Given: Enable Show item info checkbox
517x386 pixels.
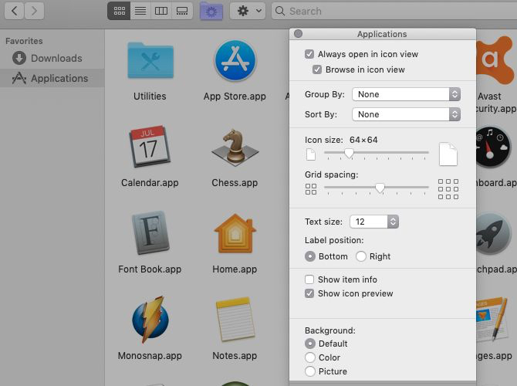Looking at the screenshot, I should (x=309, y=279).
